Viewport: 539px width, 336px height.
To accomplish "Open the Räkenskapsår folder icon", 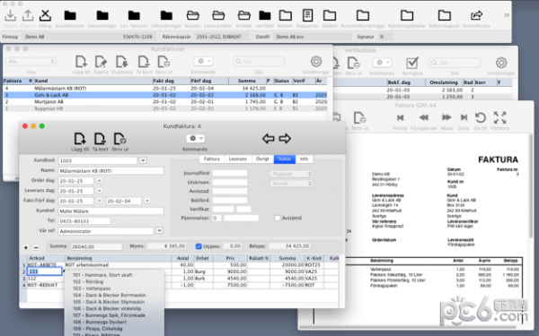I will coord(444,15).
